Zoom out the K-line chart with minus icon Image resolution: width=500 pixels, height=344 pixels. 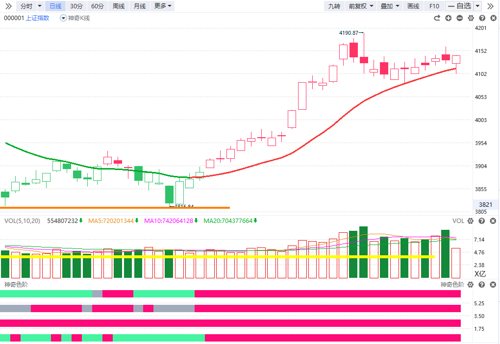tap(459, 18)
